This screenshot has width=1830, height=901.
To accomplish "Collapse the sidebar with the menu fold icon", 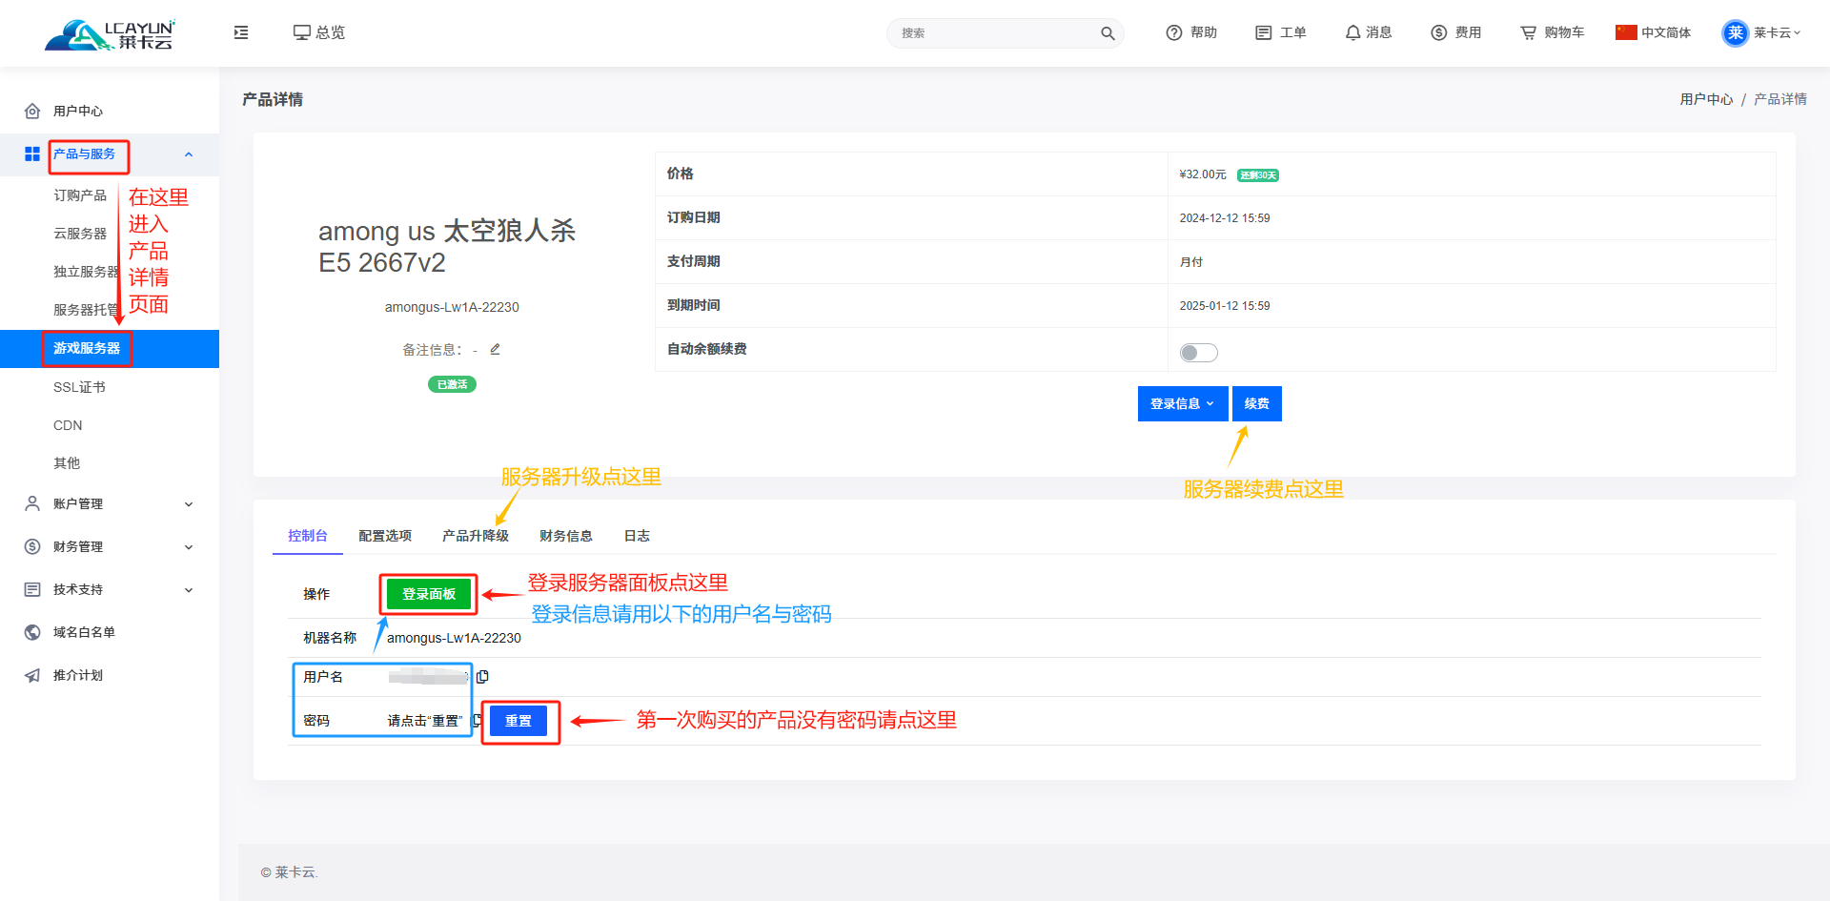I will point(241,32).
